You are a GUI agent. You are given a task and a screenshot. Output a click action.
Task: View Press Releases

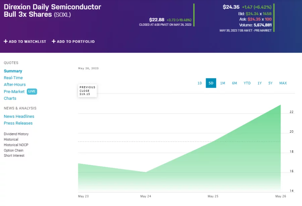(18, 123)
